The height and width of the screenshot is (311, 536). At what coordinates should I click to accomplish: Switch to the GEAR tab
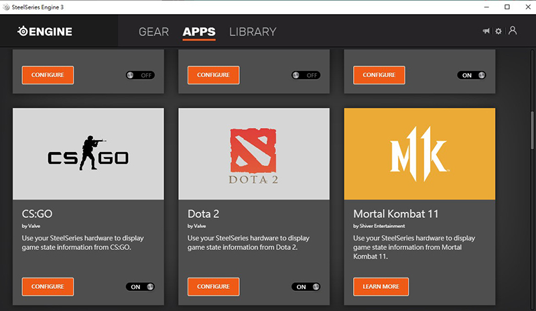pyautogui.click(x=153, y=32)
